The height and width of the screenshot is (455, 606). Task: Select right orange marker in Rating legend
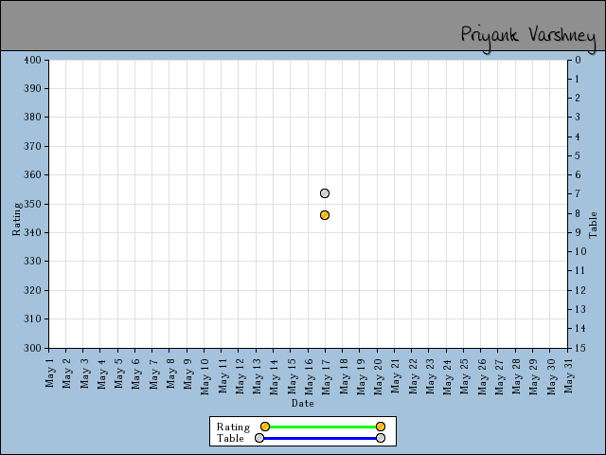381,427
